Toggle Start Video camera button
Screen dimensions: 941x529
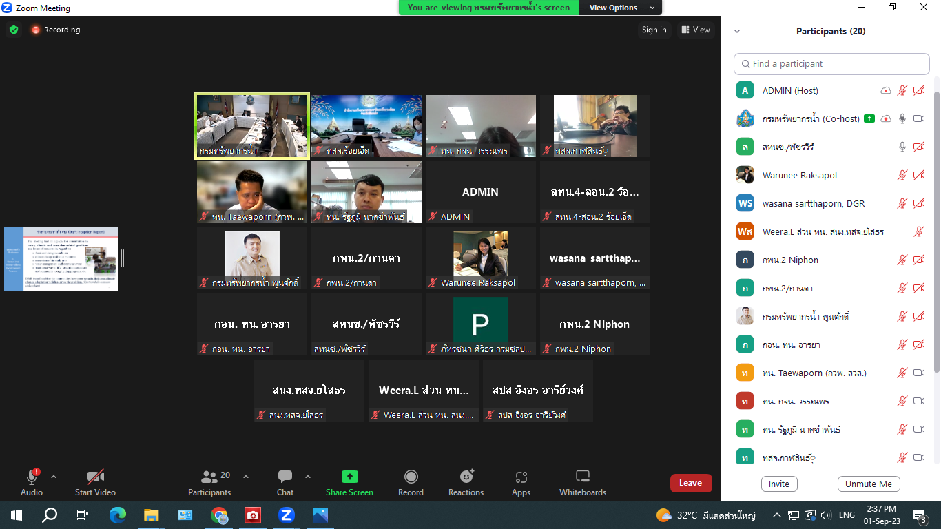(x=95, y=477)
